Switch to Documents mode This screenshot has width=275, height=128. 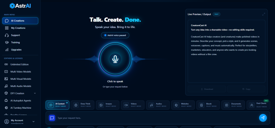(x=233, y=105)
